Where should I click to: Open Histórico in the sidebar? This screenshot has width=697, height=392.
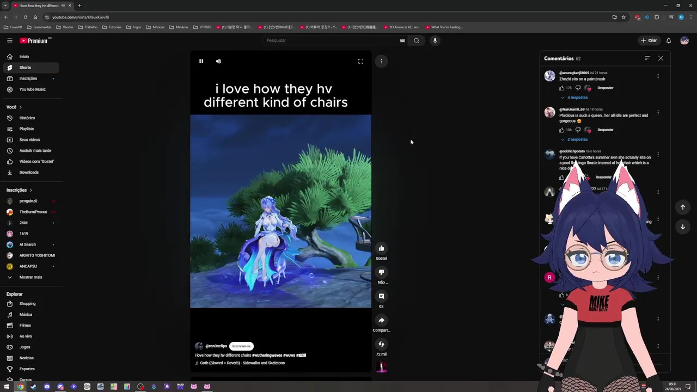[30, 118]
